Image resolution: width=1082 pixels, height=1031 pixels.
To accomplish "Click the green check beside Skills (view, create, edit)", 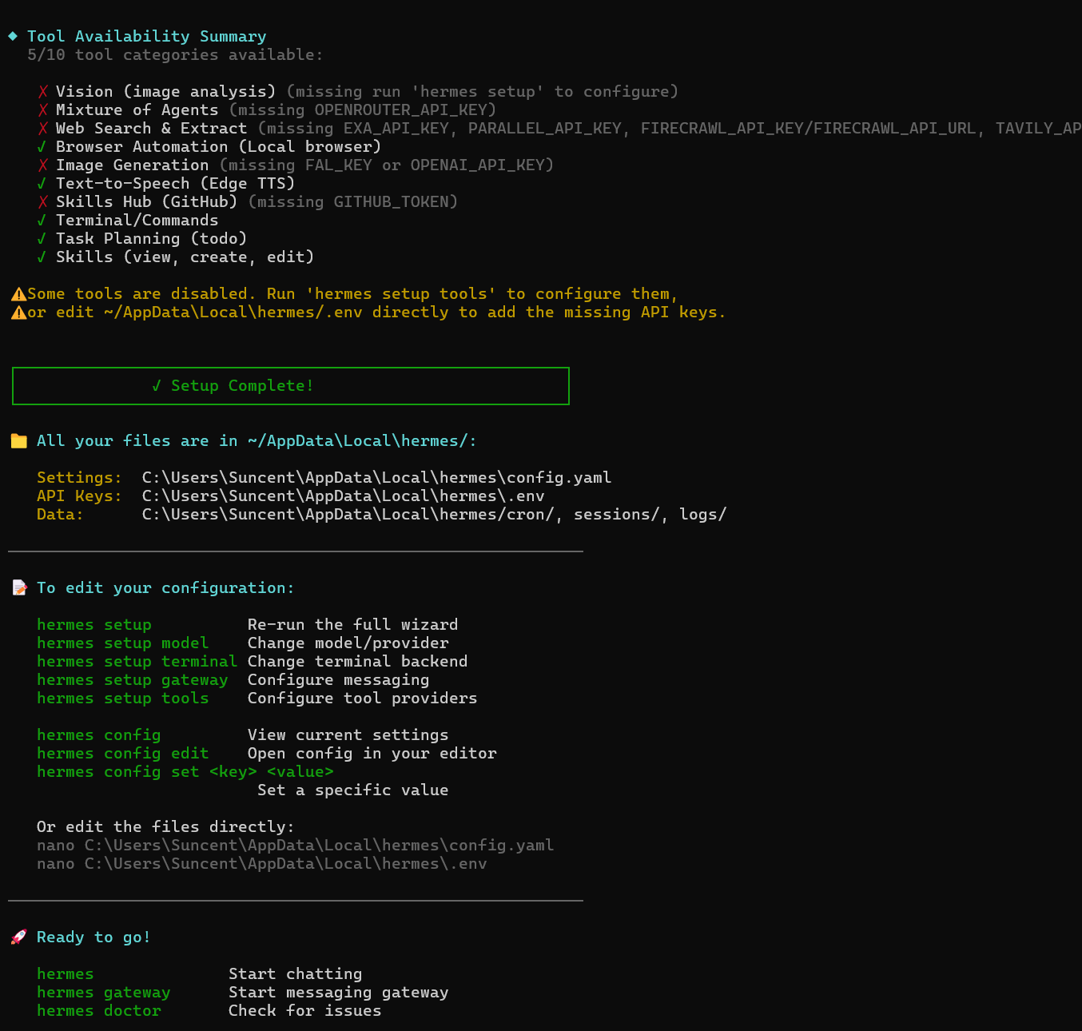I will tap(42, 257).
